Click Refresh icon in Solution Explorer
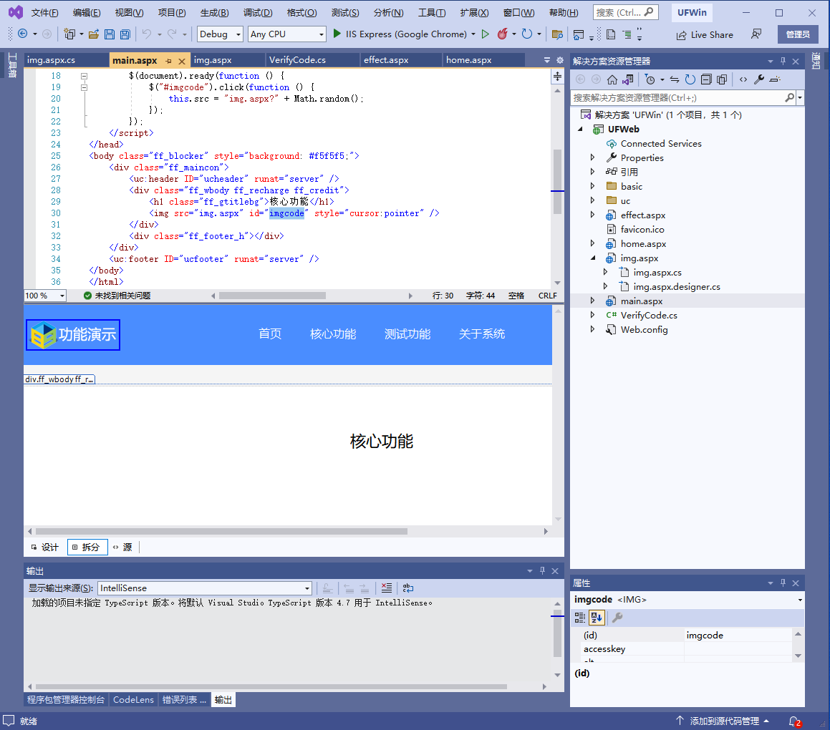 pos(690,79)
